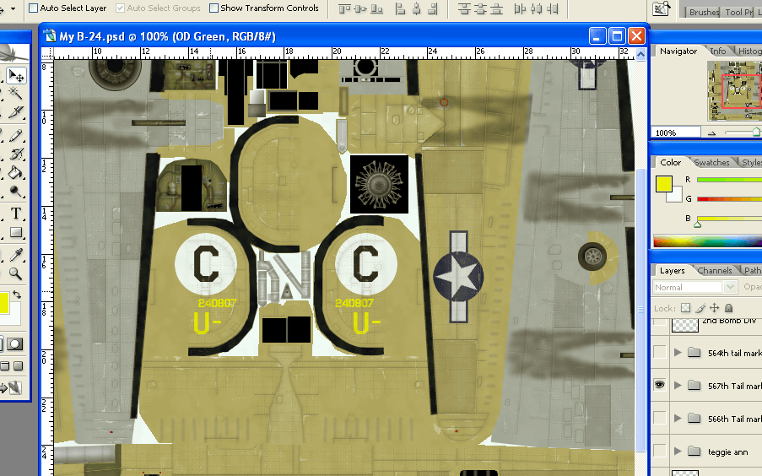
Task: Toggle lock all padlock
Action: [728, 308]
